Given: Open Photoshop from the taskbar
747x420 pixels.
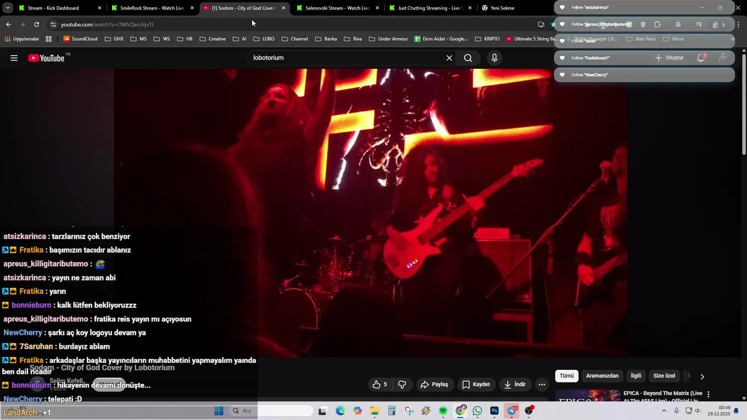Looking at the screenshot, I should [494, 411].
